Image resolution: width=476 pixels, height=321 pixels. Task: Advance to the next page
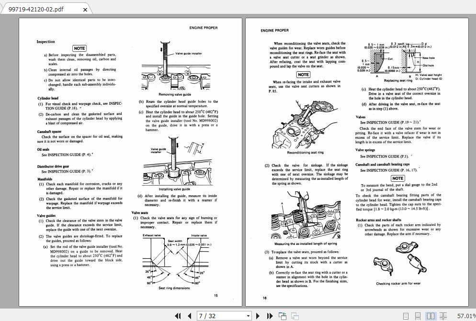click(258, 316)
